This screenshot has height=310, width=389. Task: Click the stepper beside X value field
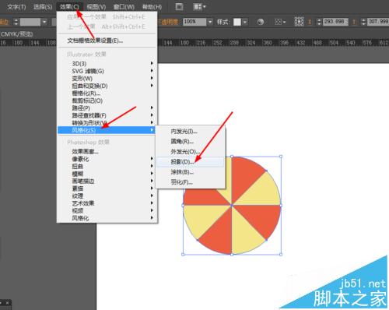coord(319,22)
